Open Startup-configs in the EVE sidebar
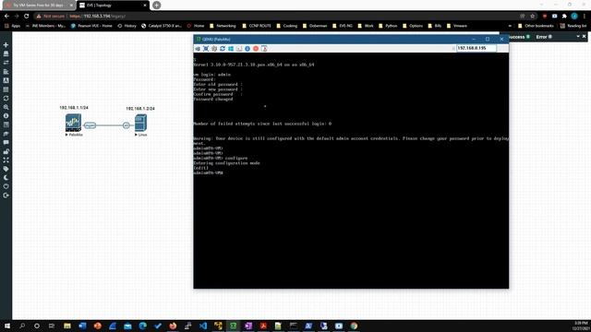The width and height of the screenshot is (591, 332). (6, 72)
